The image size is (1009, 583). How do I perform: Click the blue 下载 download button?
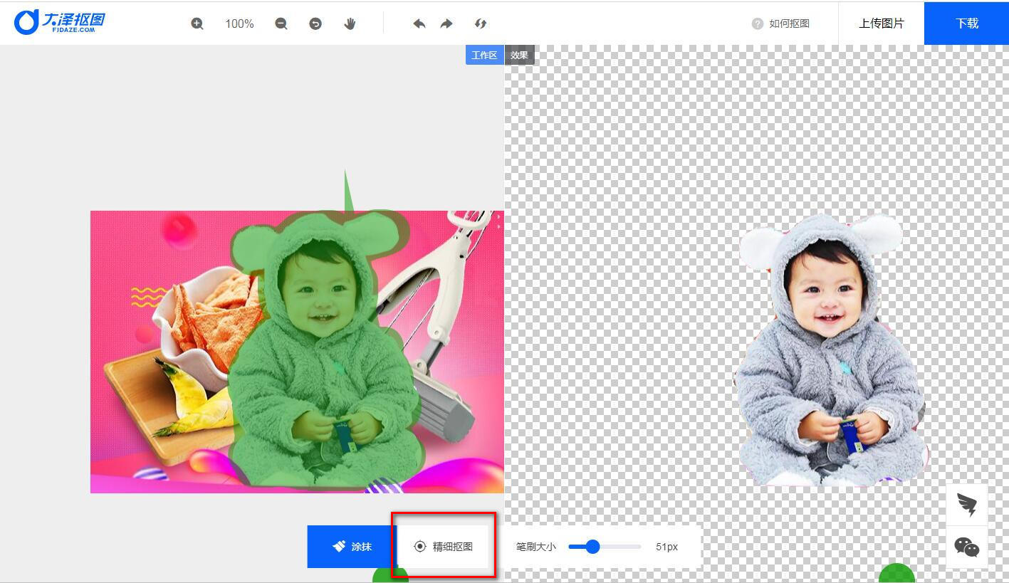click(966, 23)
